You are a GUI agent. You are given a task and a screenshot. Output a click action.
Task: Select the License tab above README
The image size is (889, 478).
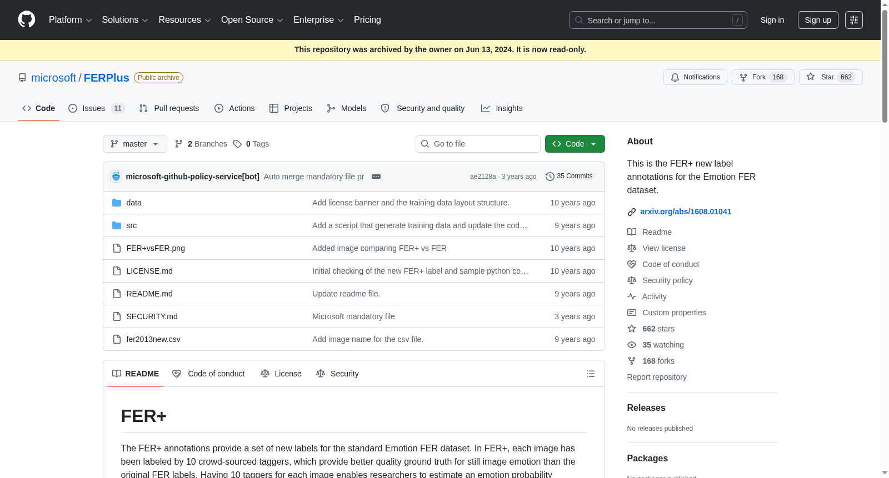click(x=281, y=374)
